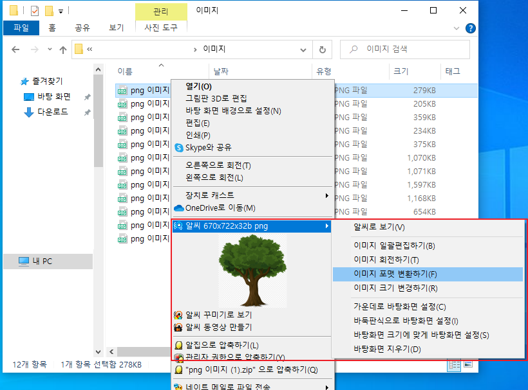The height and width of the screenshot is (390, 528).
Task: Click the 네이트 메일로 파일 전송 icon
Action: pos(178,386)
